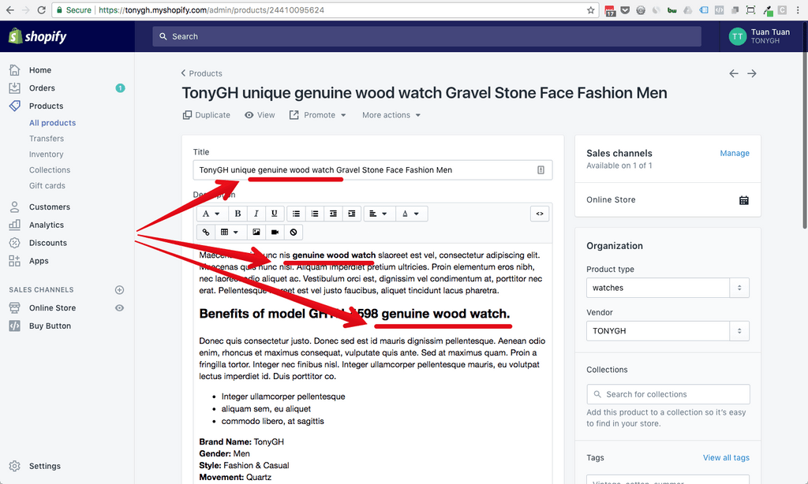
Task: Click Search for collections field
Action: pos(668,394)
